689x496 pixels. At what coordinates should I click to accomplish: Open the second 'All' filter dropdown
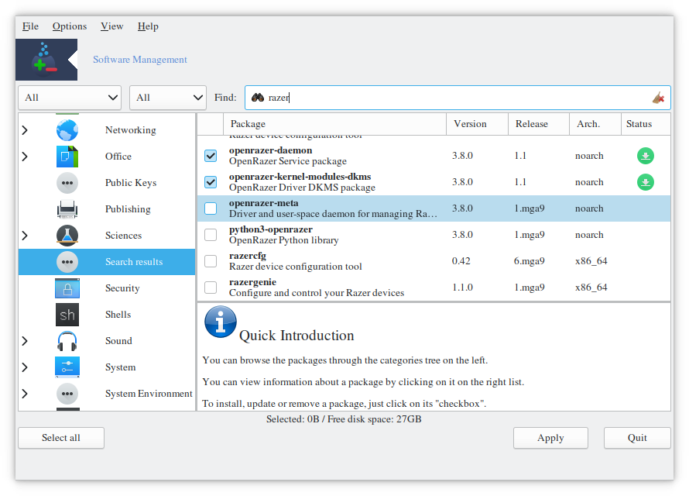click(x=168, y=98)
